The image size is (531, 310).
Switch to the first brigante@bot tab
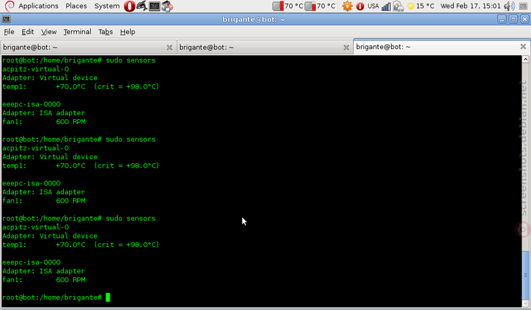coord(88,47)
